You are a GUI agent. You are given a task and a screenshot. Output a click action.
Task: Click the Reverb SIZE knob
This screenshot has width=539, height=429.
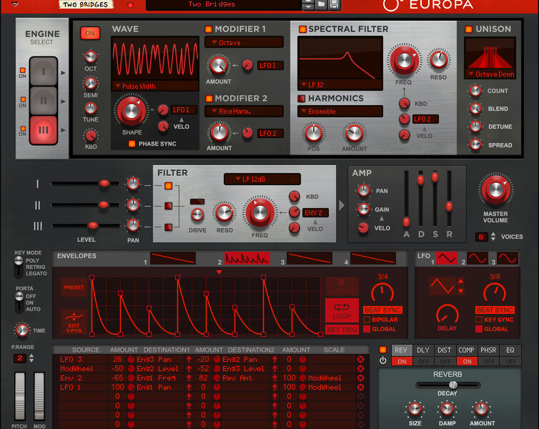point(415,409)
